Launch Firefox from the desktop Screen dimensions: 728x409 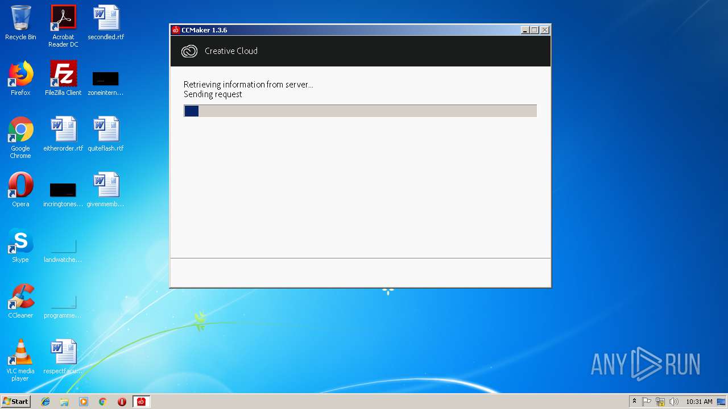[x=20, y=78]
